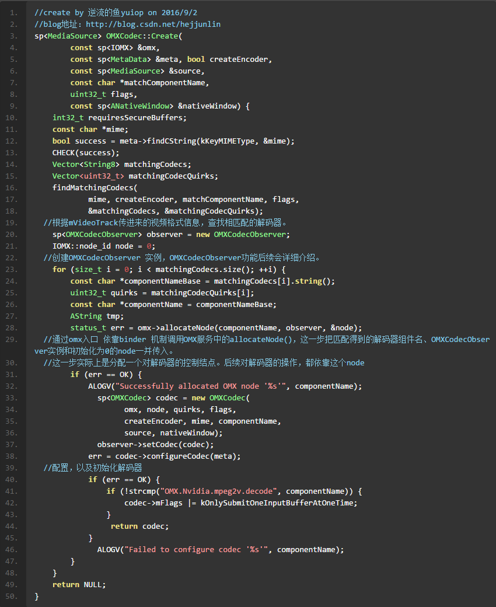Click the Chinese comment on line 39
This screenshot has width=496, height=607.
pyautogui.click(x=93, y=468)
